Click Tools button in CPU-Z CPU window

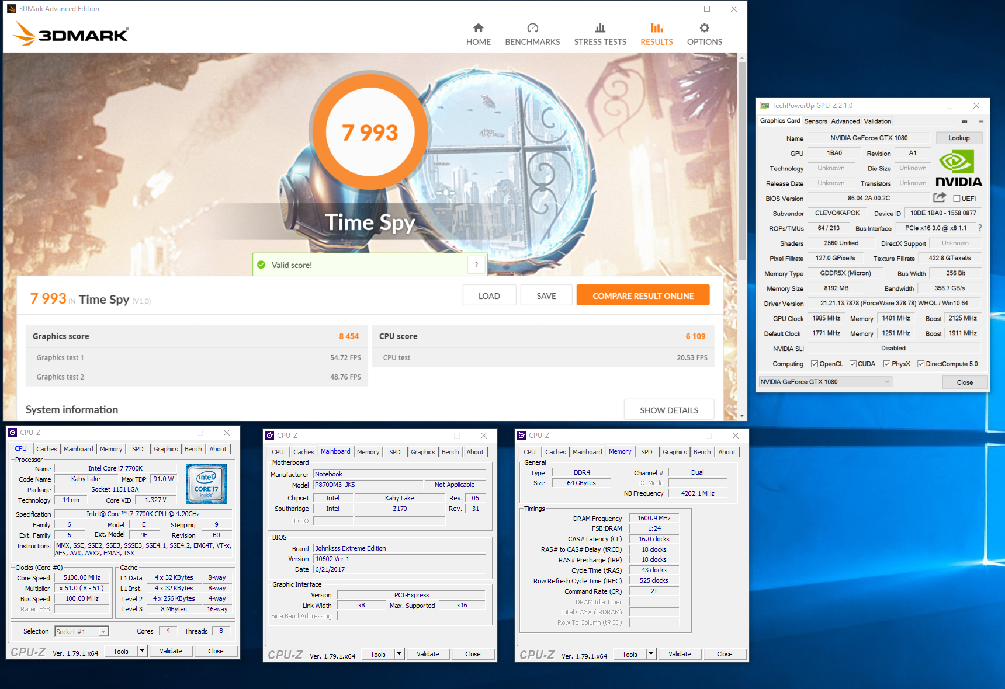[x=121, y=651]
